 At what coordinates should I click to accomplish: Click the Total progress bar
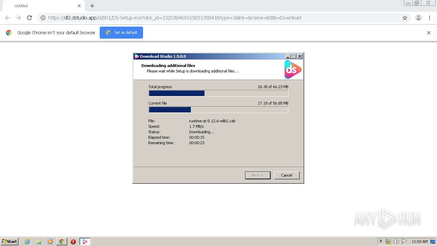[x=218, y=93]
